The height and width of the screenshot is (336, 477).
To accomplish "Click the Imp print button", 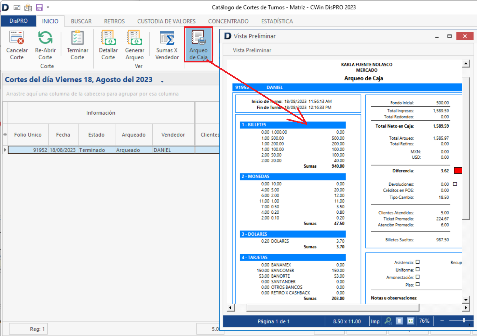I will 375,321.
